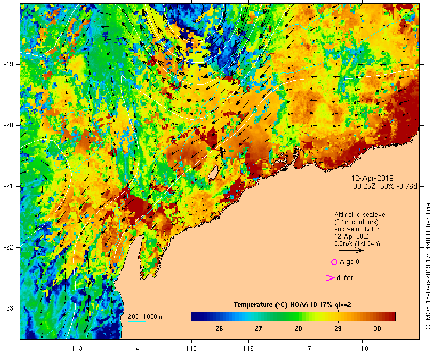Click the latitude label '-20'
435x352 pixels.
click(8, 125)
